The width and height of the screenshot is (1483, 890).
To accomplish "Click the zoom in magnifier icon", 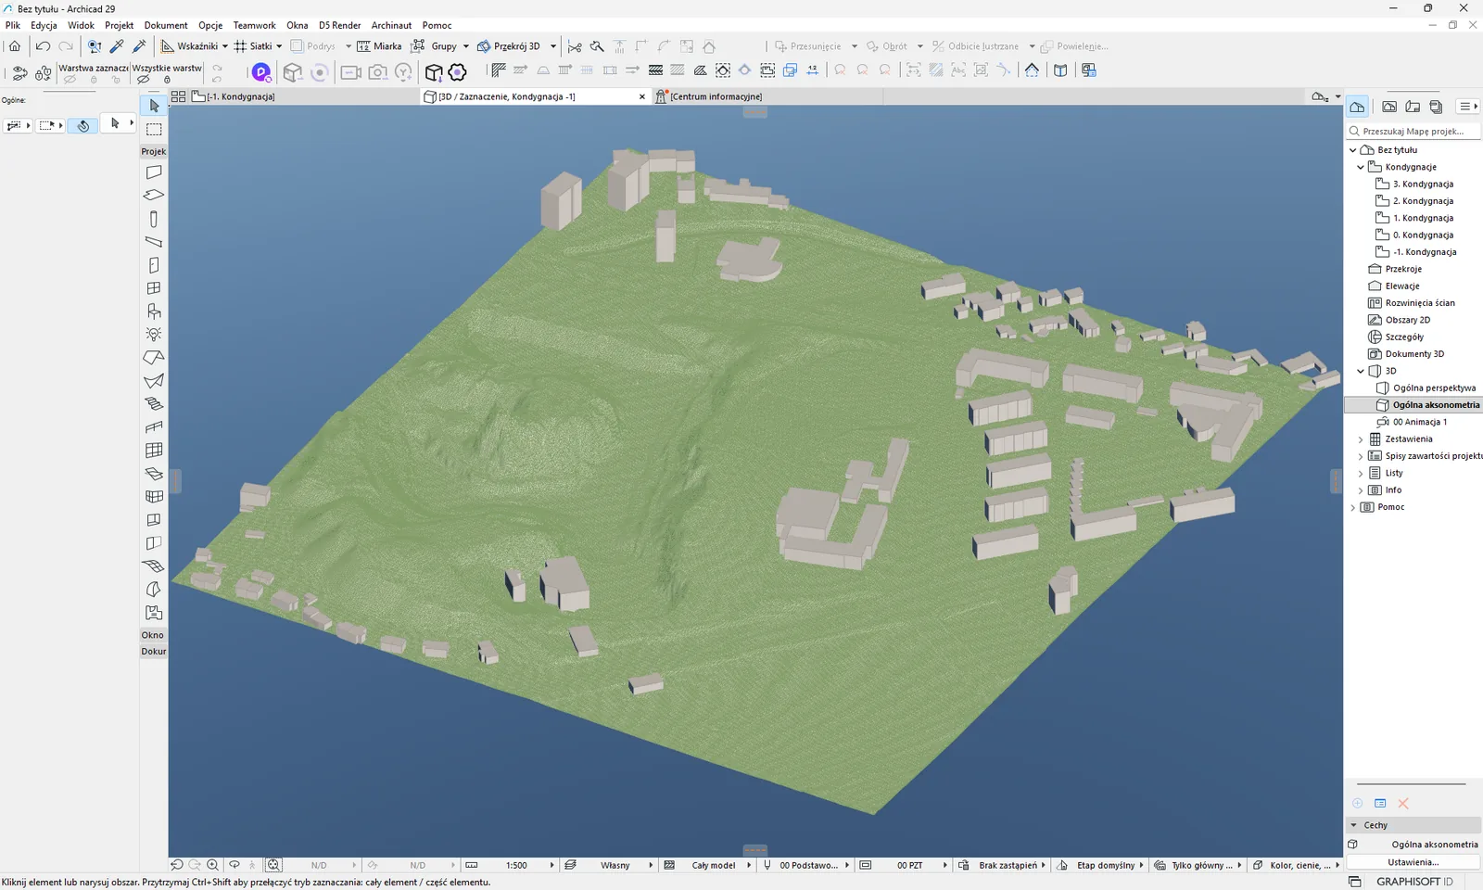I will [x=212, y=865].
